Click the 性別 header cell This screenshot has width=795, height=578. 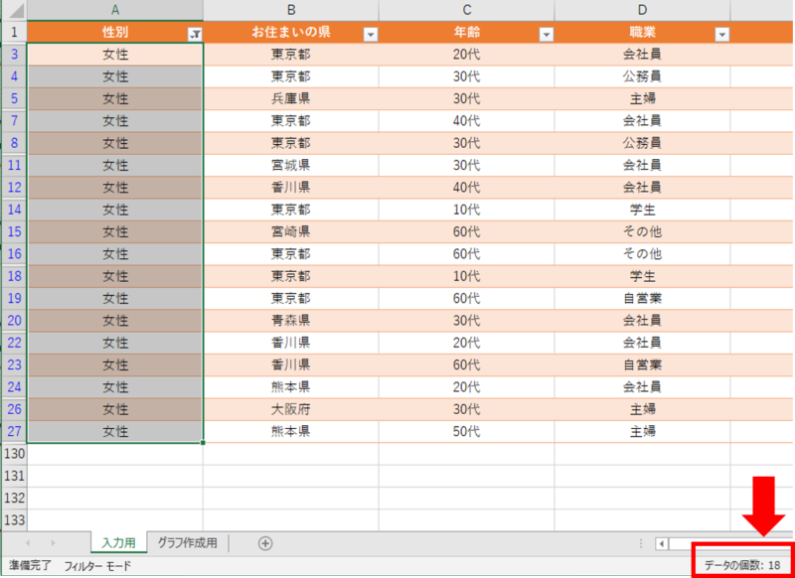tap(115, 33)
